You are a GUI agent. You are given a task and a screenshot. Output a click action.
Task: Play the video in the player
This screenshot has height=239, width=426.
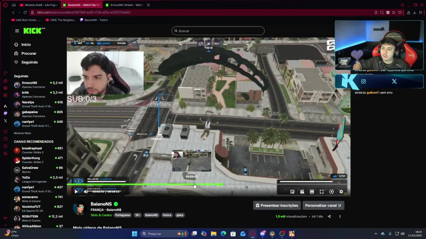coord(76,192)
